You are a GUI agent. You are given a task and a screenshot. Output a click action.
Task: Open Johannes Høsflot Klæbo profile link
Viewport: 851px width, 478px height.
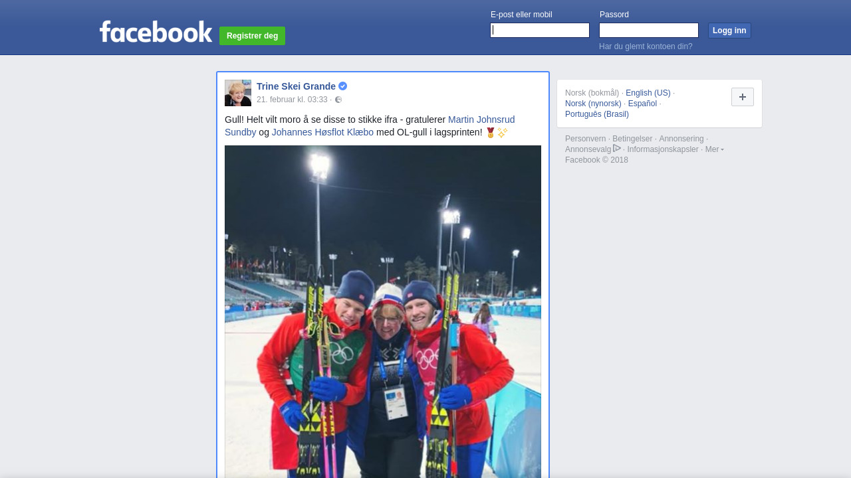click(322, 132)
